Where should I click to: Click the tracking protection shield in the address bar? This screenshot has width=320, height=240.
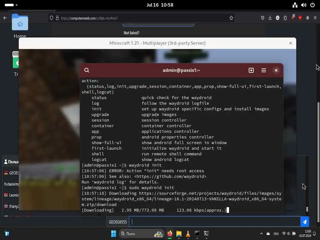(x=52, y=18)
